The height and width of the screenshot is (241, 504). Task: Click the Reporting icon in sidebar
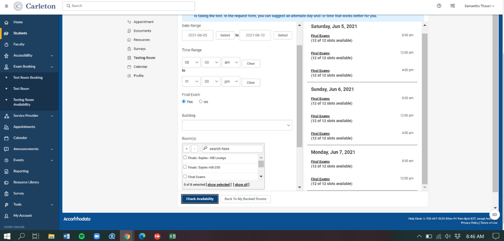tap(6, 171)
